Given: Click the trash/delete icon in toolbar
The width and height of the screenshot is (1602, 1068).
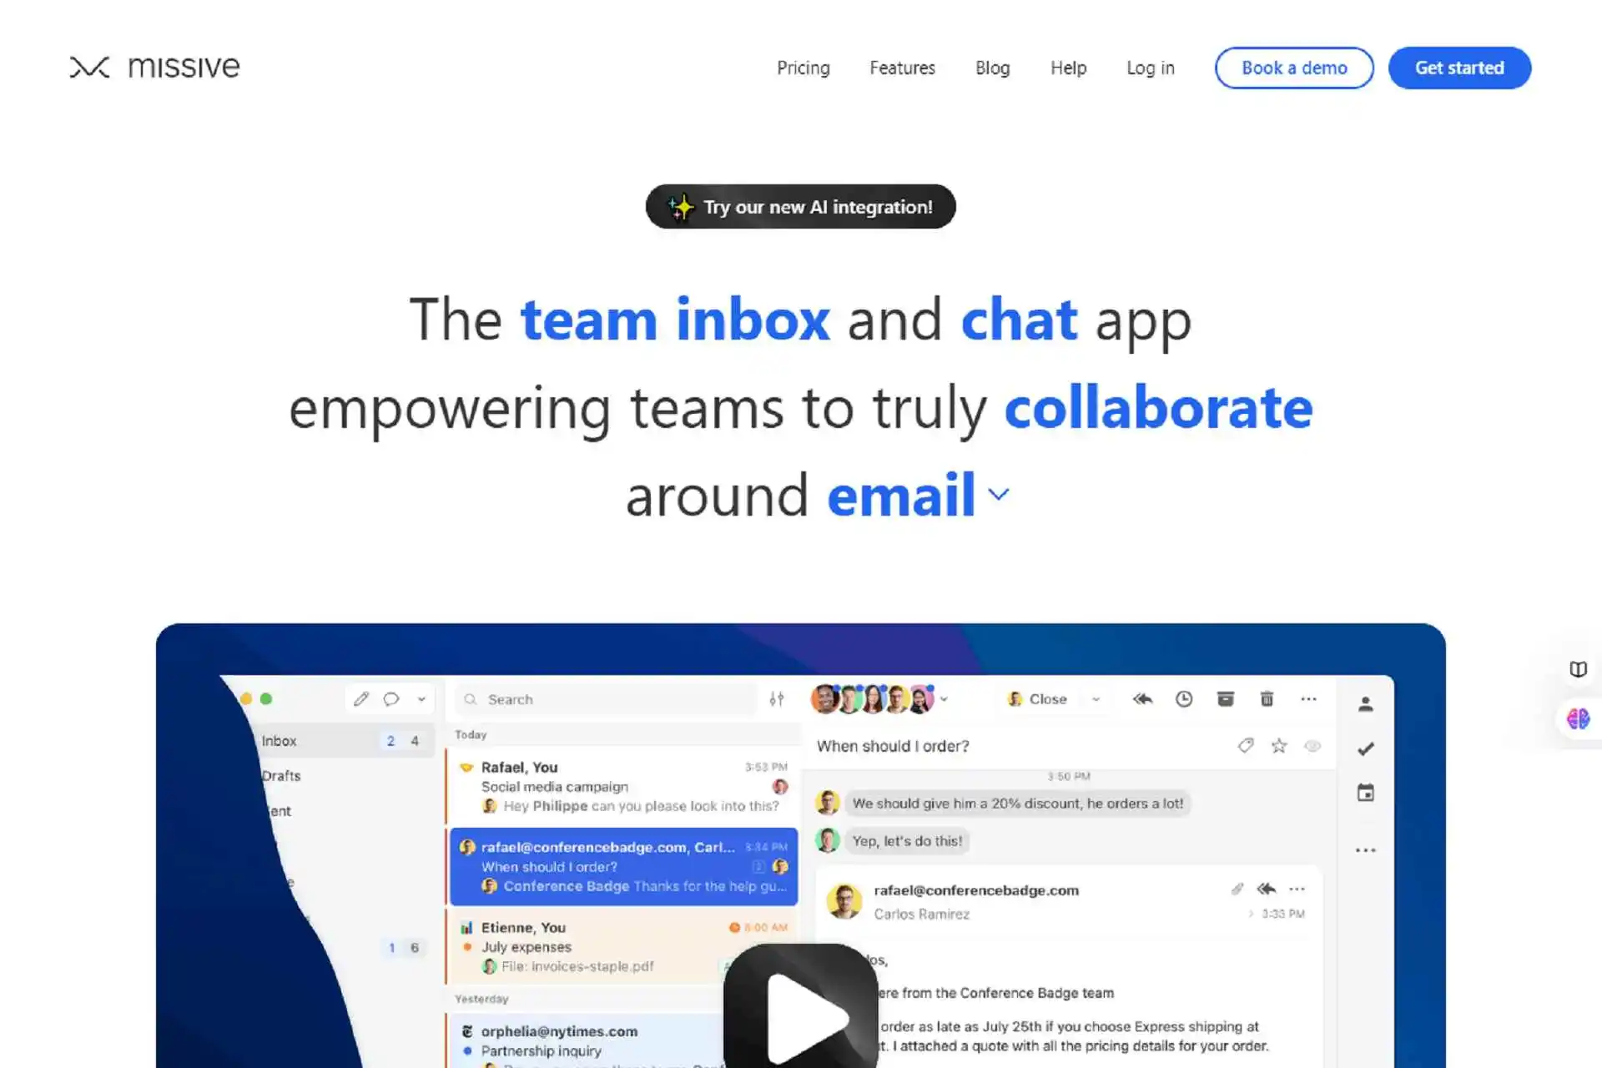Looking at the screenshot, I should coord(1266,700).
